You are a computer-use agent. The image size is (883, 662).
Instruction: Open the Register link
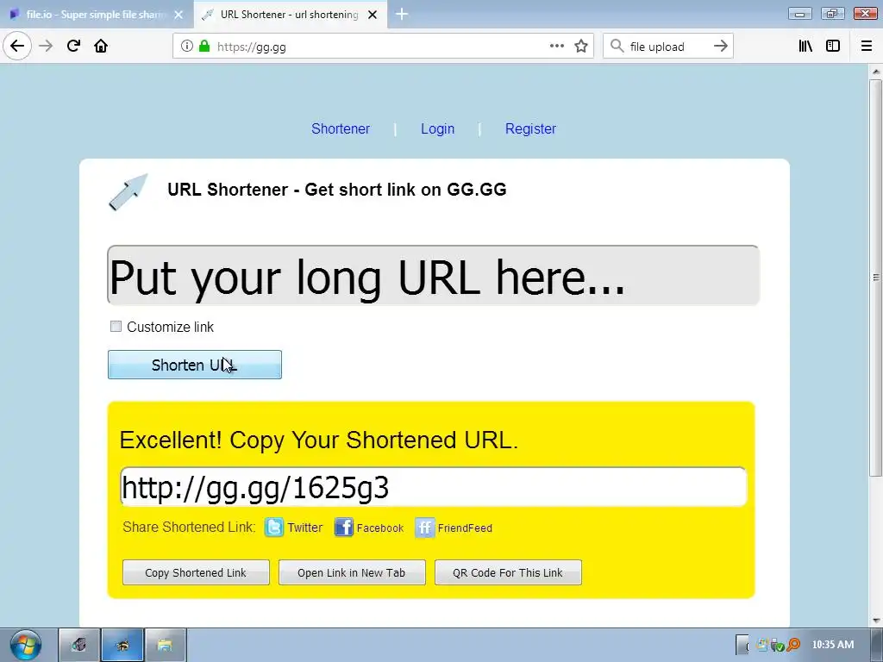530,129
